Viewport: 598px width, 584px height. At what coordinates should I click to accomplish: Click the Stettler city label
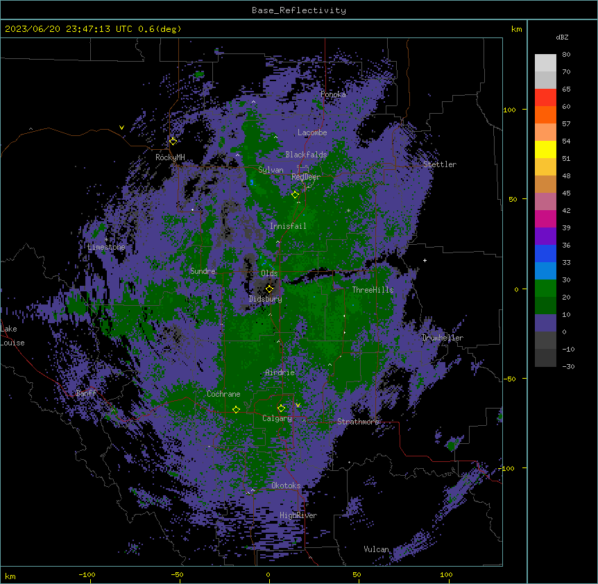click(x=440, y=164)
